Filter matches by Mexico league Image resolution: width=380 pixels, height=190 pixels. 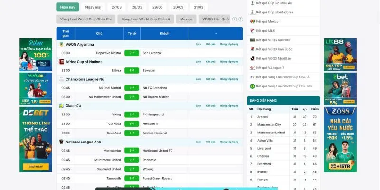coord(186,19)
